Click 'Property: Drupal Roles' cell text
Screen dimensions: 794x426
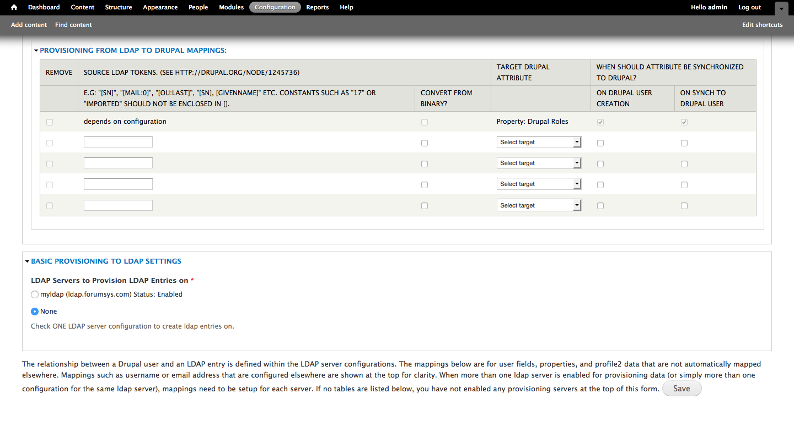tap(532, 122)
